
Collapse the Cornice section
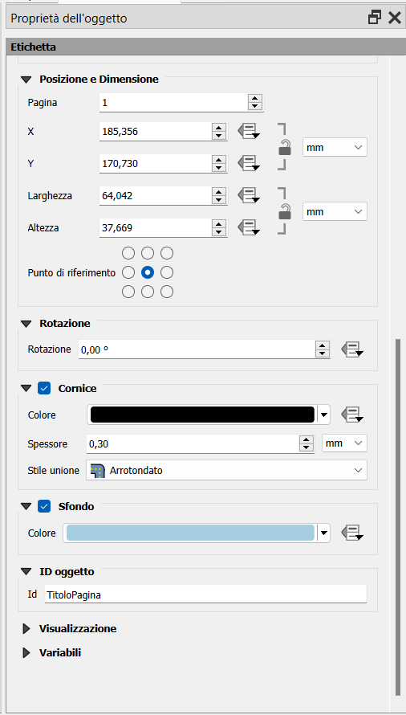click(26, 389)
